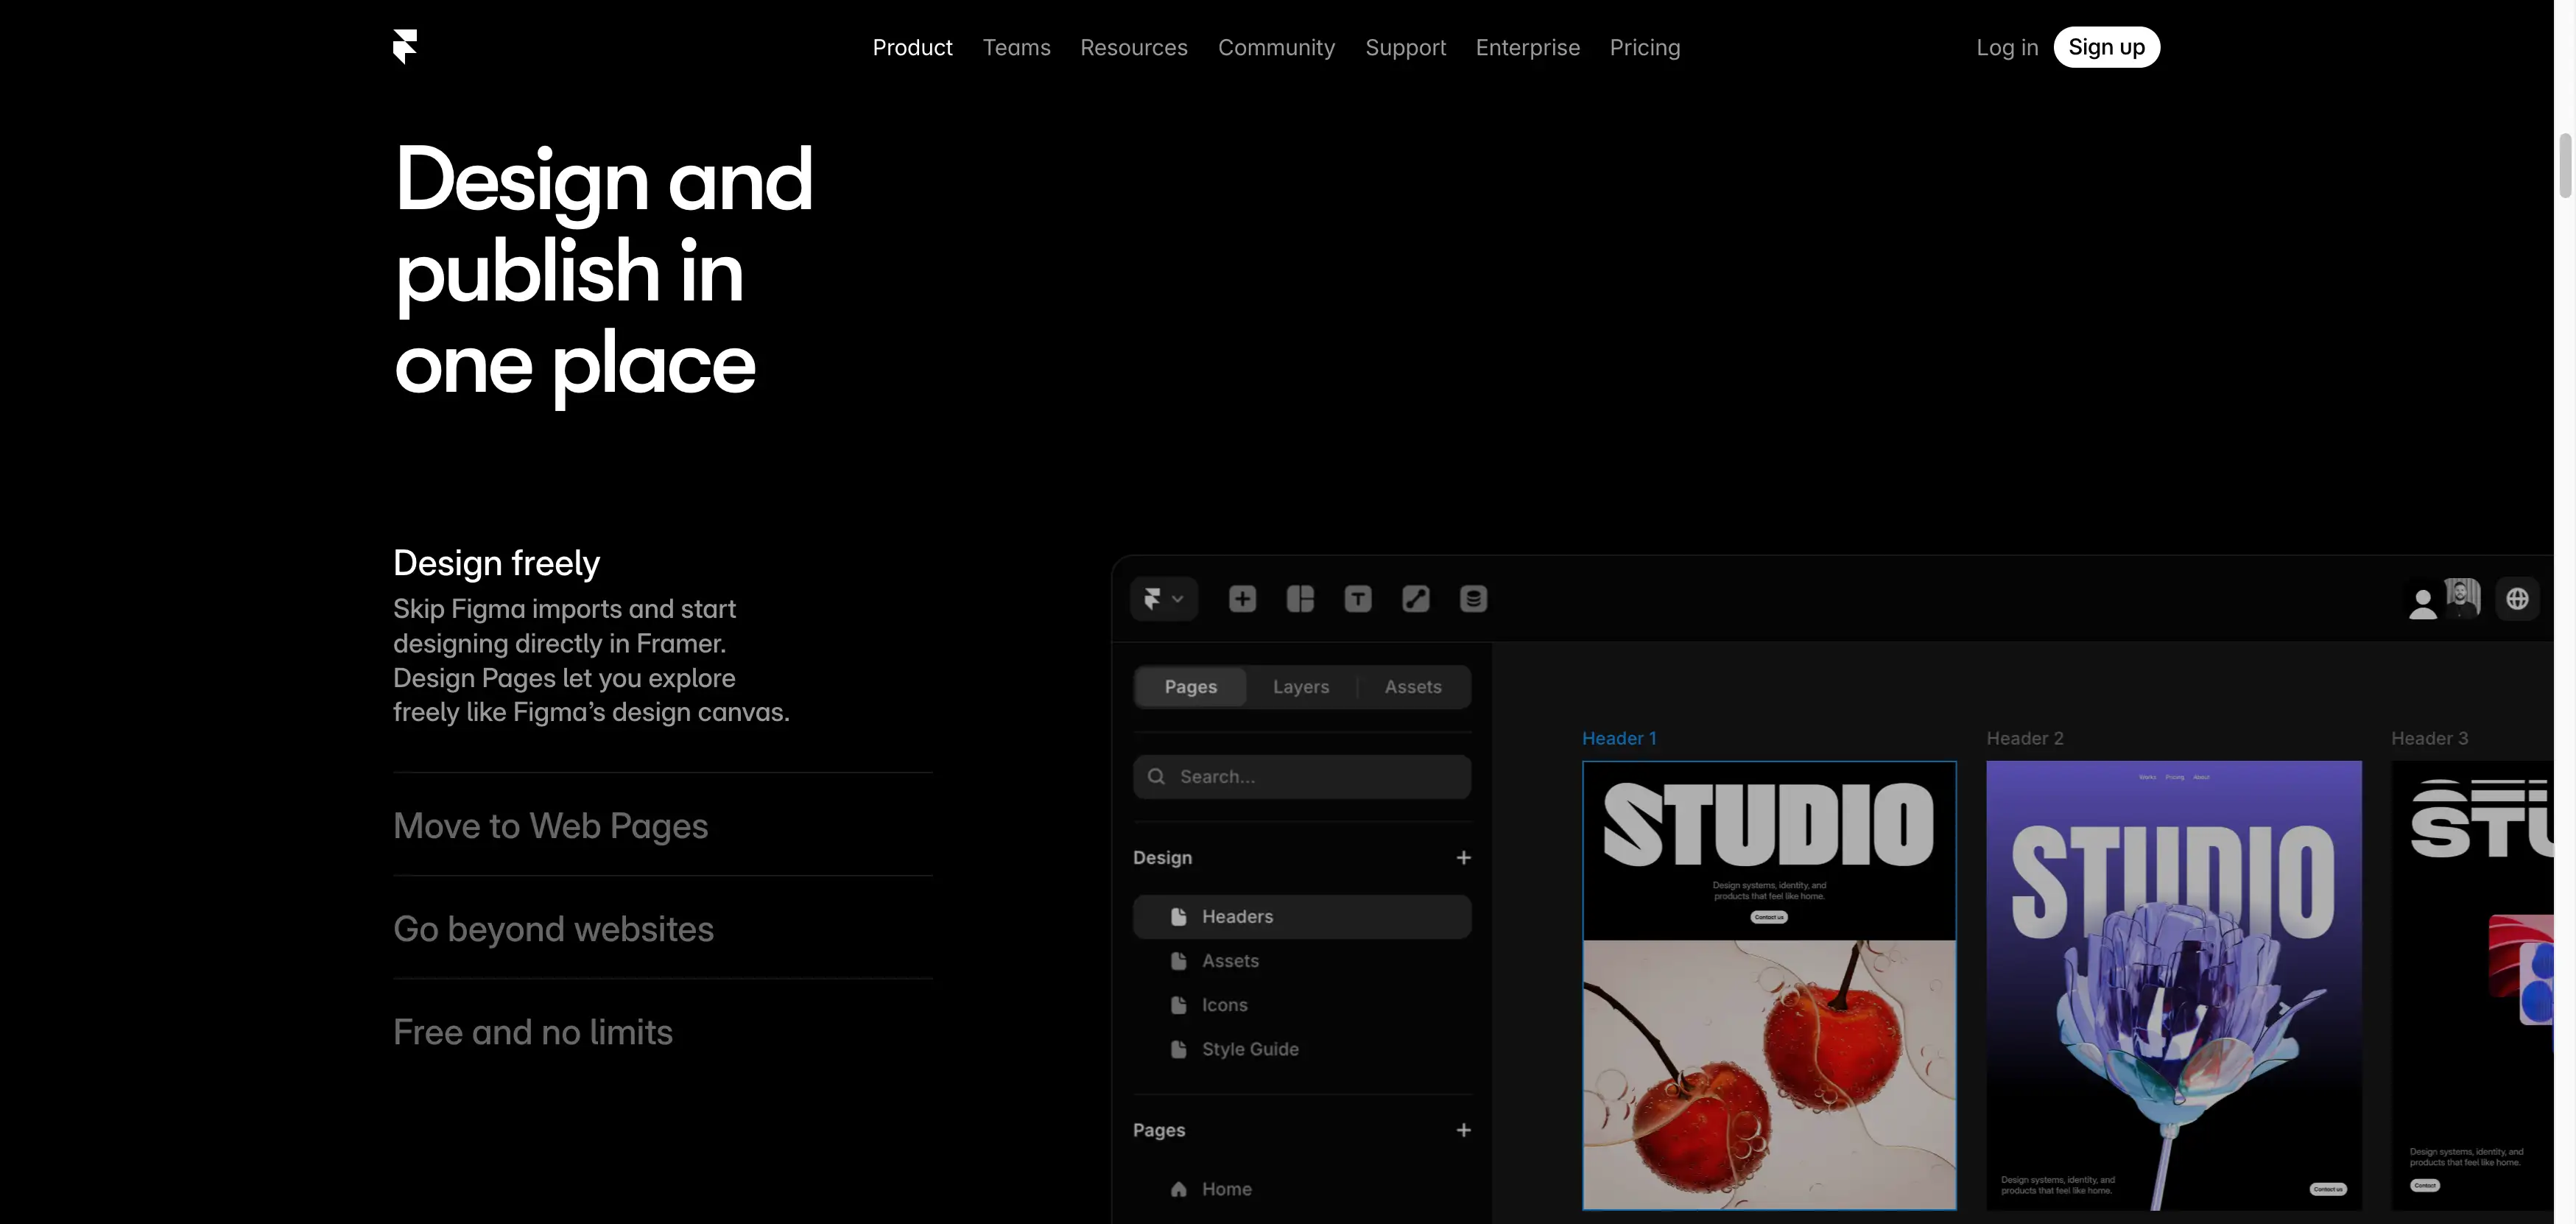Expand the Design section with the plus button
Viewport: 2576px width, 1224px height.
1464,857
